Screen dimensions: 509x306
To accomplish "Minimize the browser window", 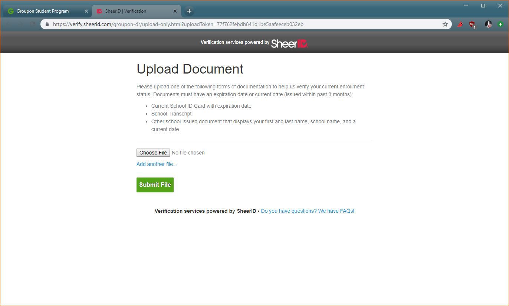I will point(466,6).
